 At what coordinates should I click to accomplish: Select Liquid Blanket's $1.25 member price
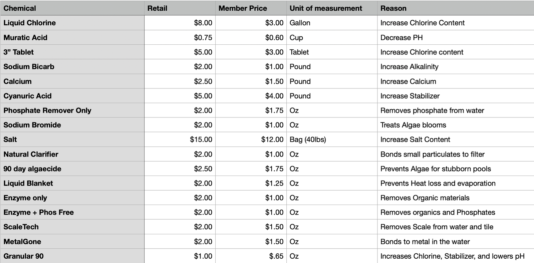pyautogui.click(x=274, y=183)
